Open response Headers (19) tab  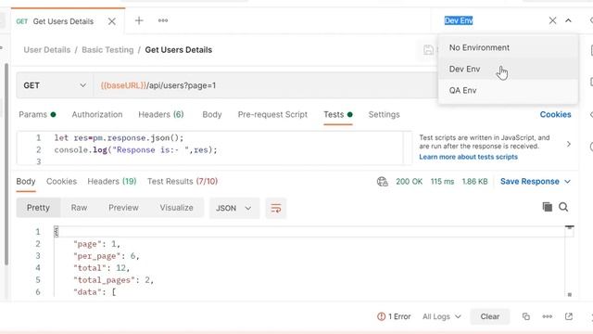pos(112,182)
